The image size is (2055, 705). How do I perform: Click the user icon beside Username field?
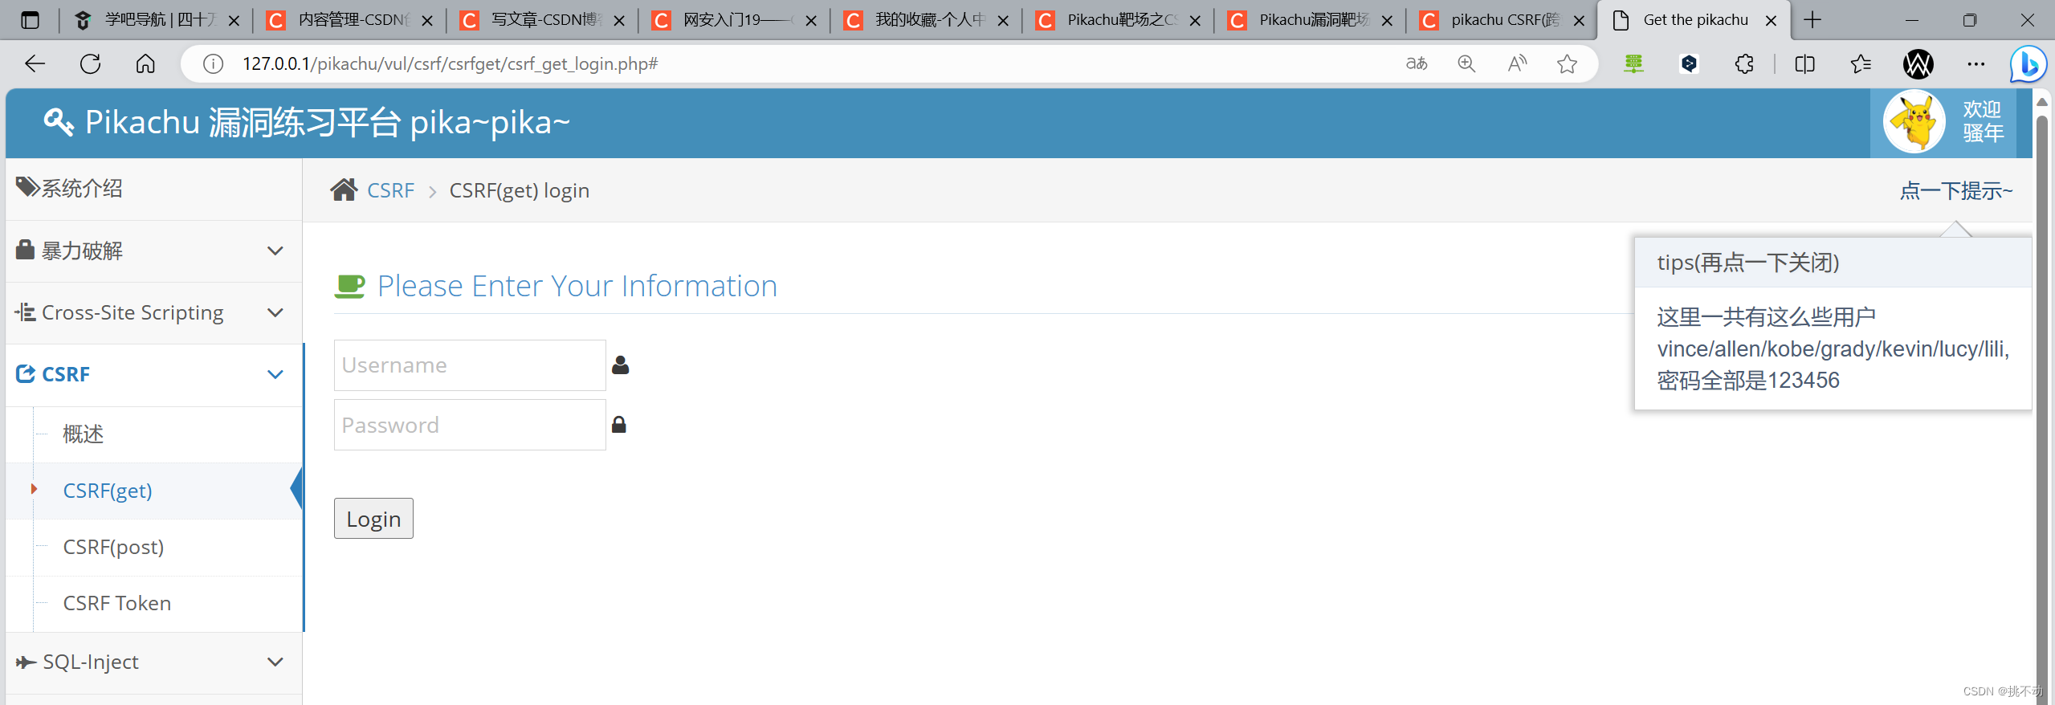click(x=620, y=365)
